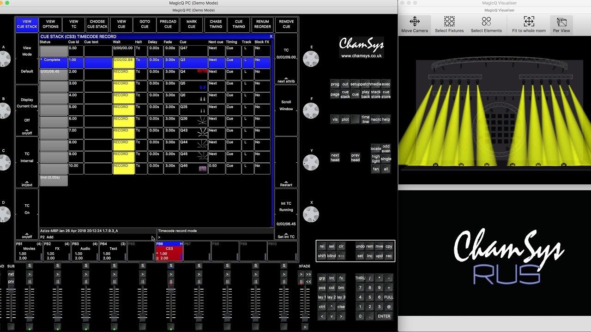Screen dimensions: 591x332
Task: Click XFADE fast forward >> button
Action: coord(308,274)
